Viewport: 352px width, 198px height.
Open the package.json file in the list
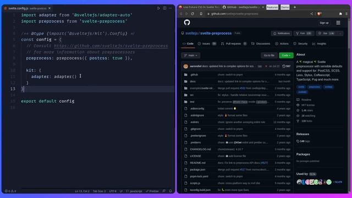click(x=197, y=170)
